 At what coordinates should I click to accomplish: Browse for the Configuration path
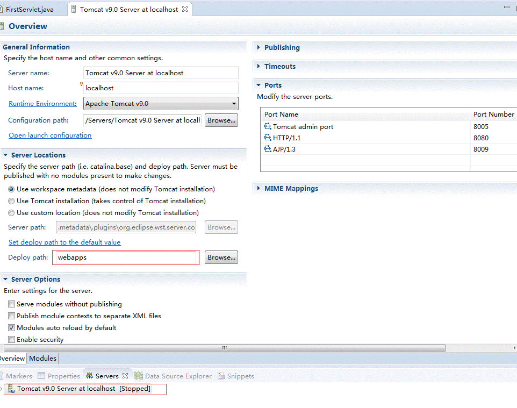221,120
